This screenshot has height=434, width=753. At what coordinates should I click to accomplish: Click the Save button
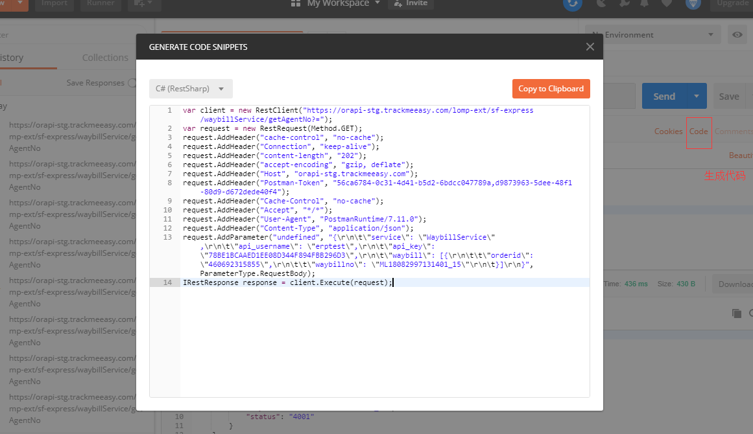click(x=729, y=96)
